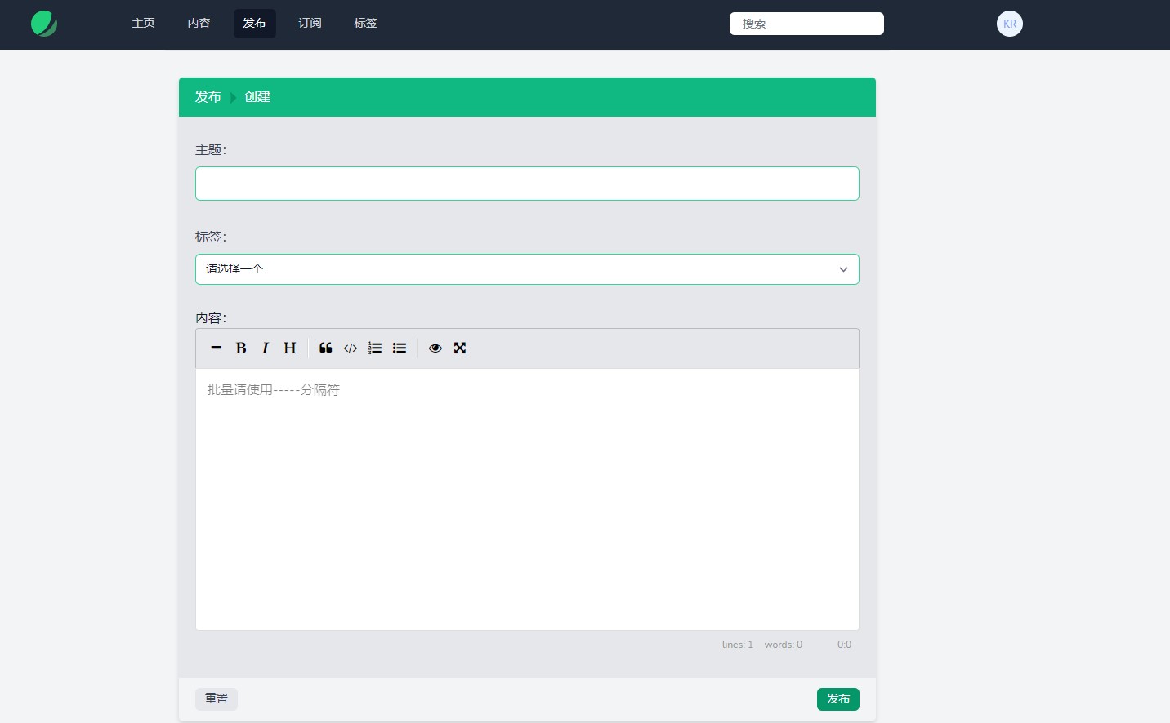
Task: Click the dropdown chevron in tag selector
Action: tap(843, 269)
